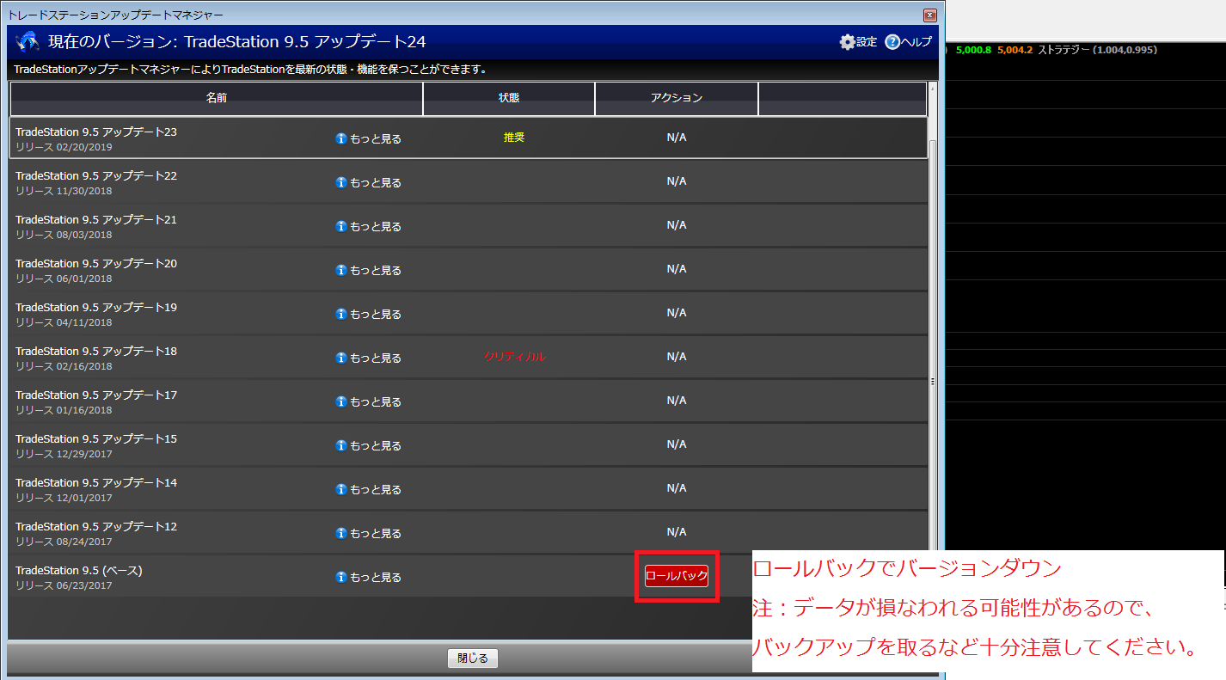Click the ロールバック button for the base version
This screenshot has width=1226, height=680.
677,576
